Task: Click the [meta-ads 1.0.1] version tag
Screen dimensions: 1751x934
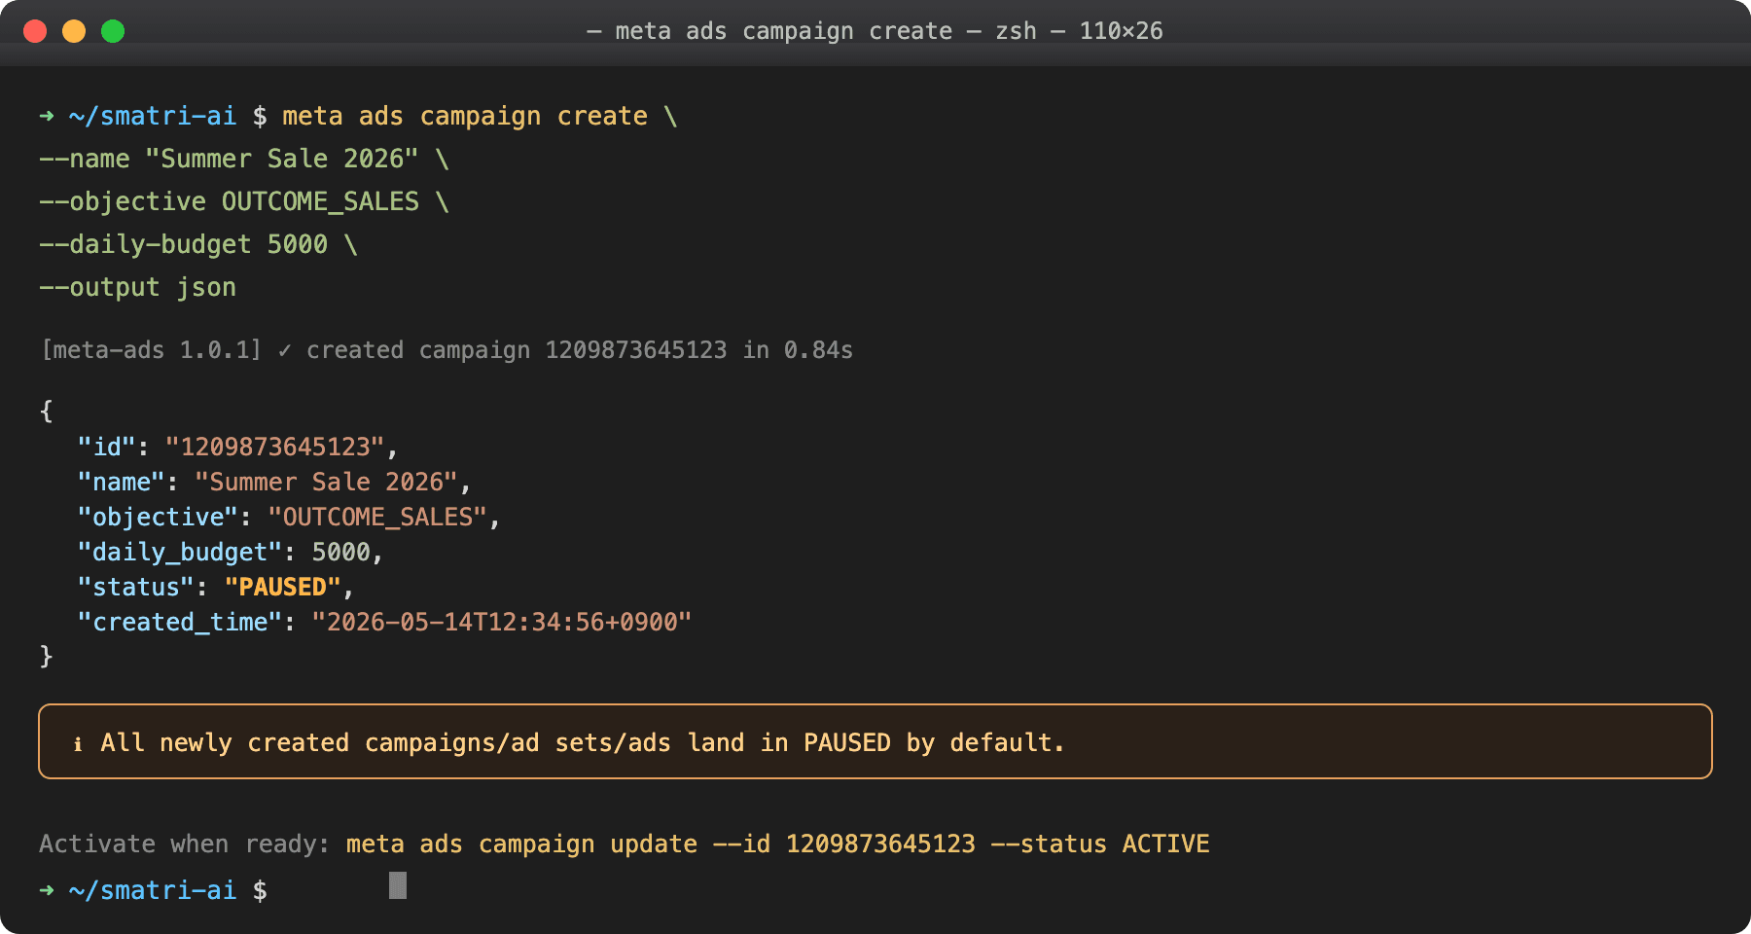Action: [x=152, y=350]
